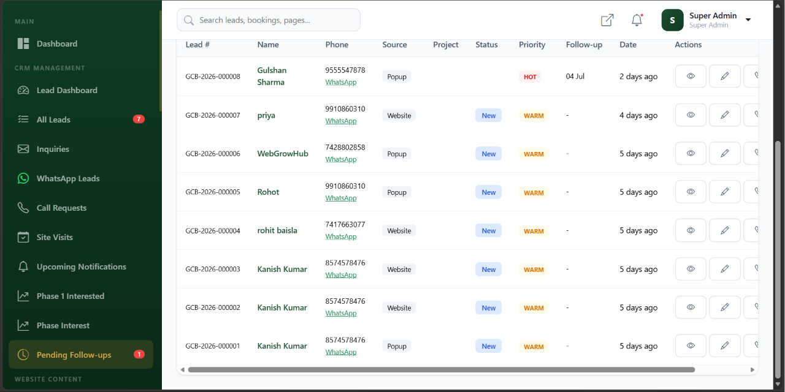Screen dimensions: 785x392
Task: View lead GCB-2026-000003 via eye icon
Action: [x=691, y=269]
